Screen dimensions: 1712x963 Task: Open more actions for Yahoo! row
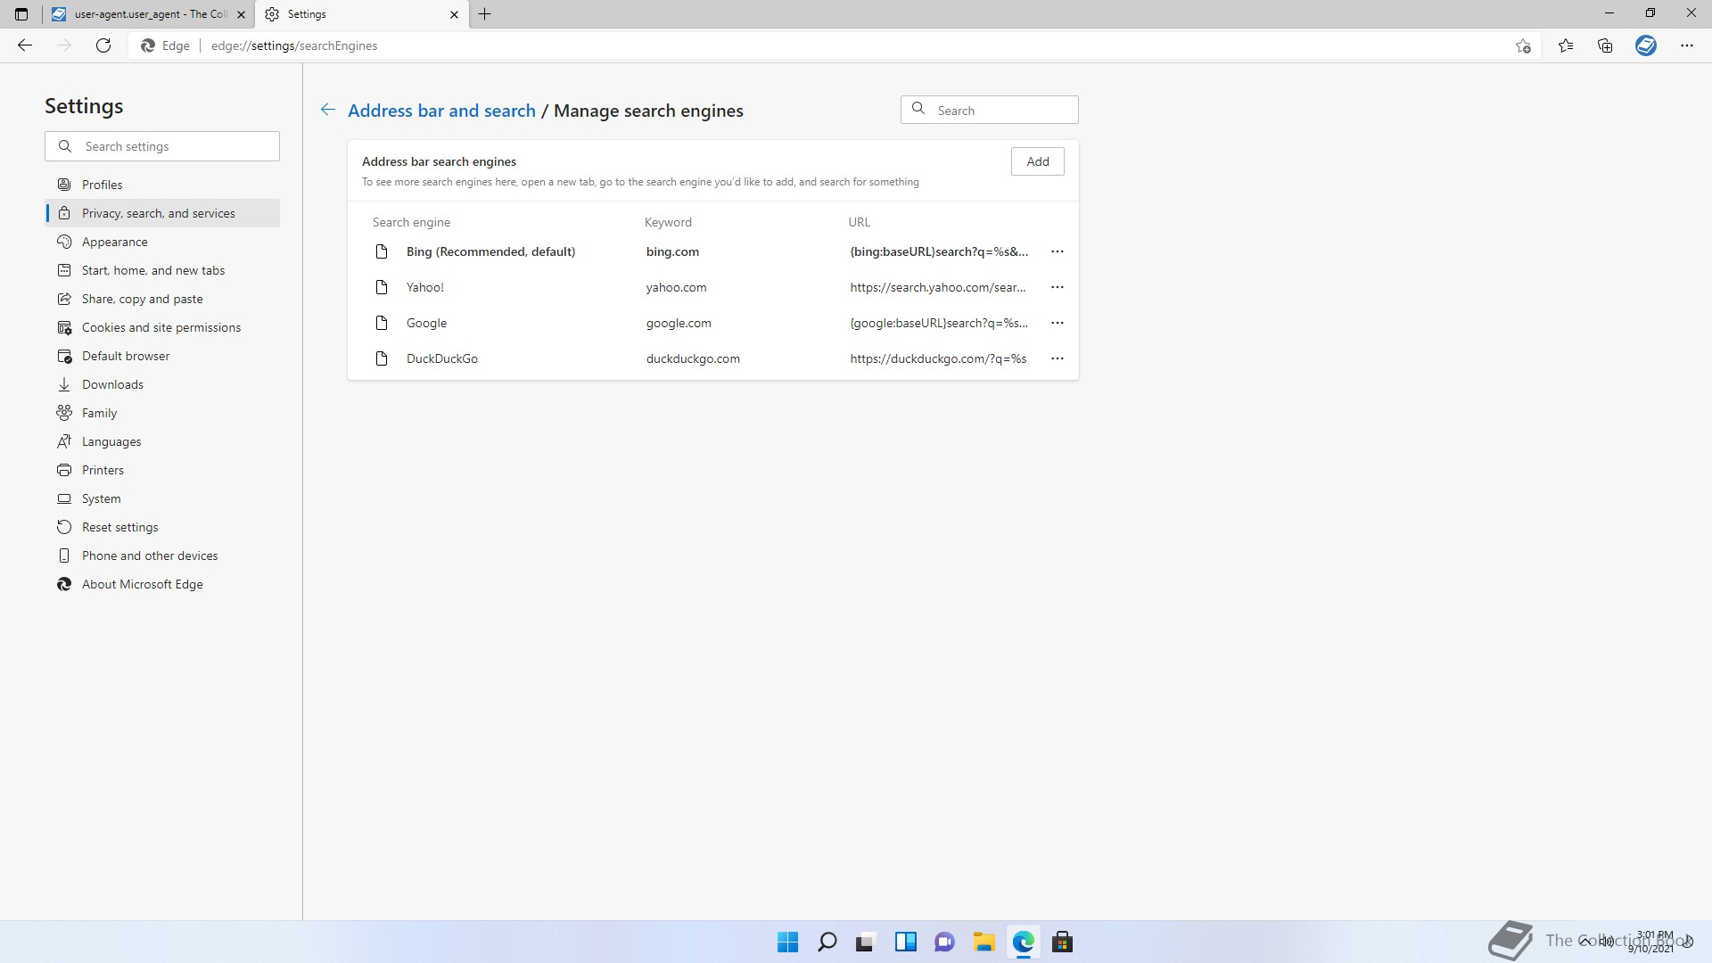click(x=1058, y=287)
